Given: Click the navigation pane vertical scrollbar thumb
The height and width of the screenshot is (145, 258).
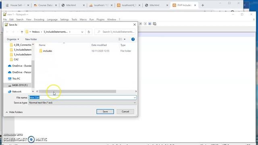Looking at the screenshot, I should 33,74.
